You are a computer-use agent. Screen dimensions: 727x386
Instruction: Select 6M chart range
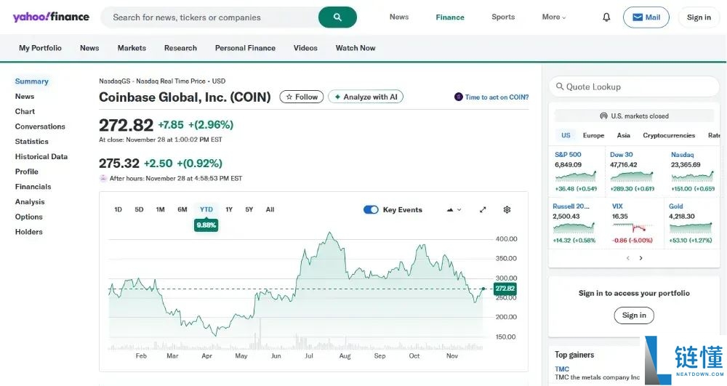[182, 209]
